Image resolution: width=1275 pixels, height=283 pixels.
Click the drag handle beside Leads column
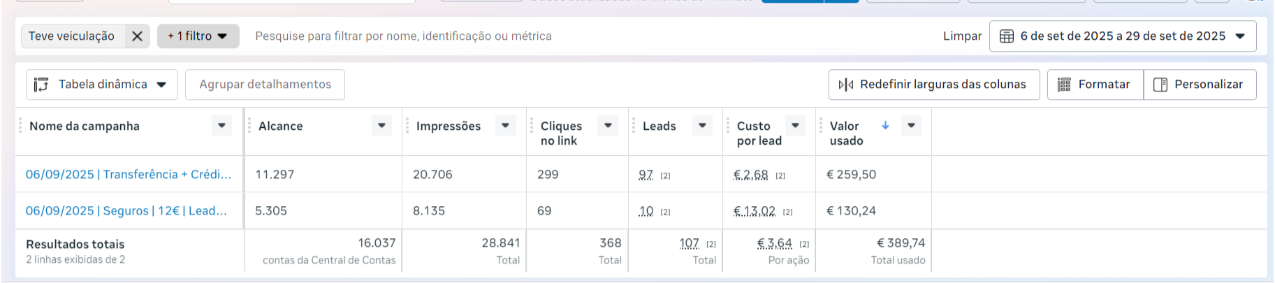[634, 126]
